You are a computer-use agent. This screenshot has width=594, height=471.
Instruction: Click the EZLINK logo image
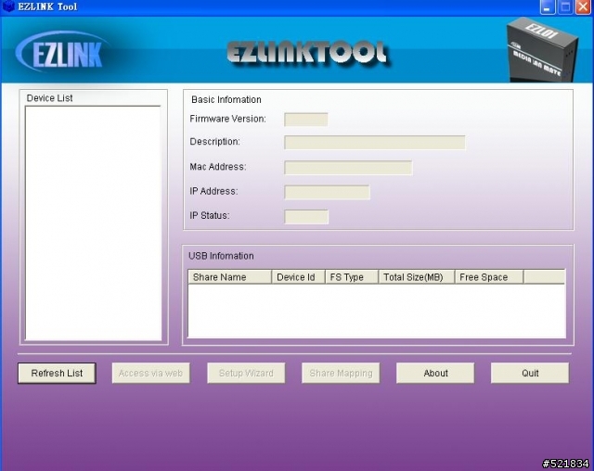coord(64,52)
